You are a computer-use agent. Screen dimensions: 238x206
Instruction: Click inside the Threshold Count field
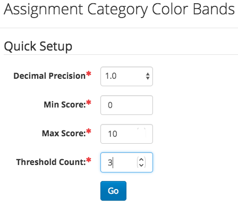coord(126,162)
